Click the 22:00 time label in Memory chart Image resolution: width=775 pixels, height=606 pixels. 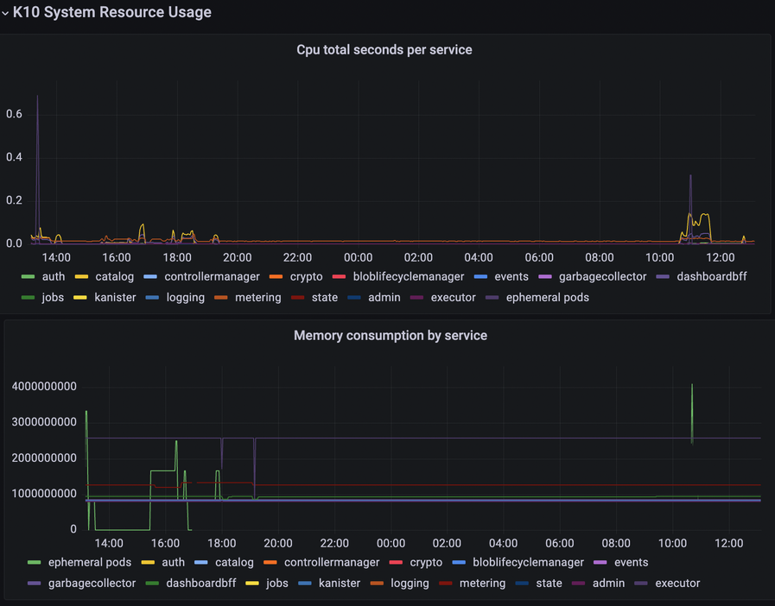pyautogui.click(x=334, y=543)
